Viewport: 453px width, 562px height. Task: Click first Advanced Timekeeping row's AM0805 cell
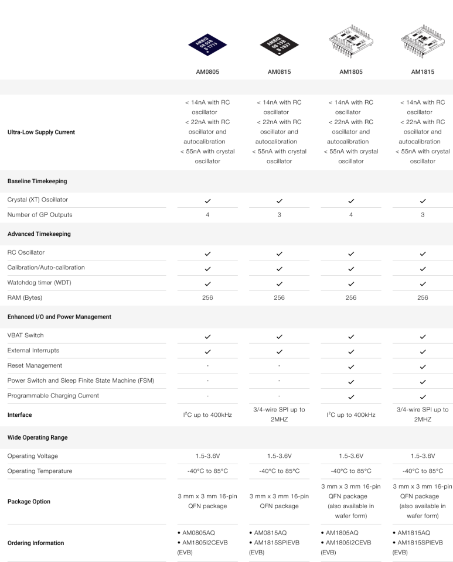pyautogui.click(x=207, y=253)
